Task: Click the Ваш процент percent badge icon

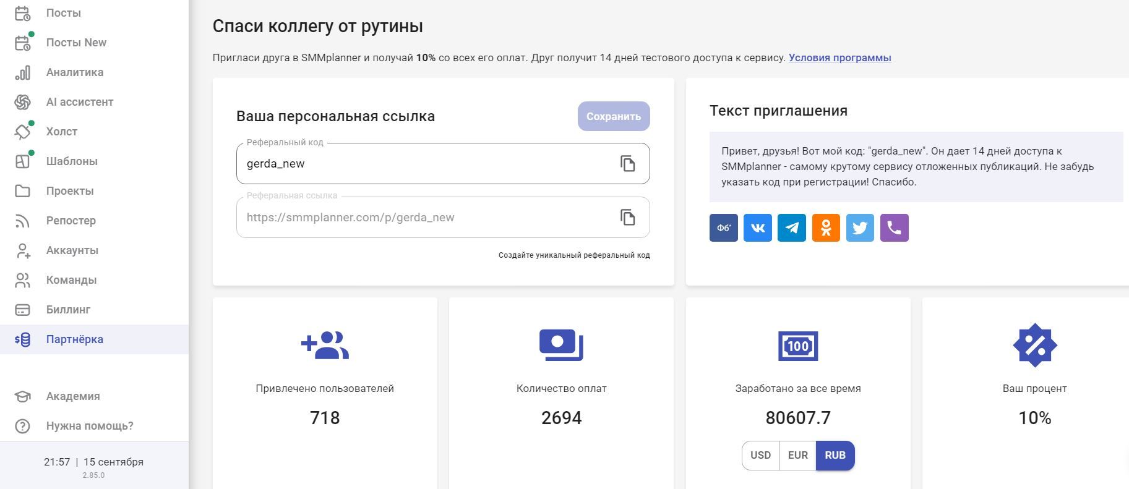Action: (1035, 345)
